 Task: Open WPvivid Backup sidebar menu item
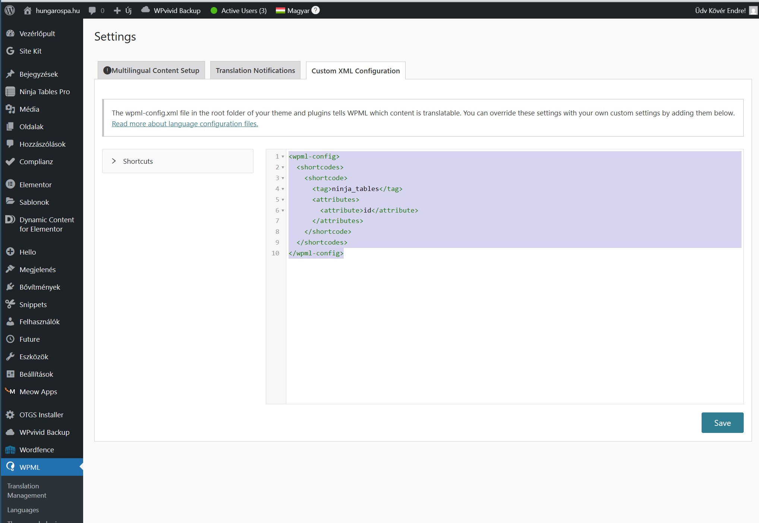point(42,432)
